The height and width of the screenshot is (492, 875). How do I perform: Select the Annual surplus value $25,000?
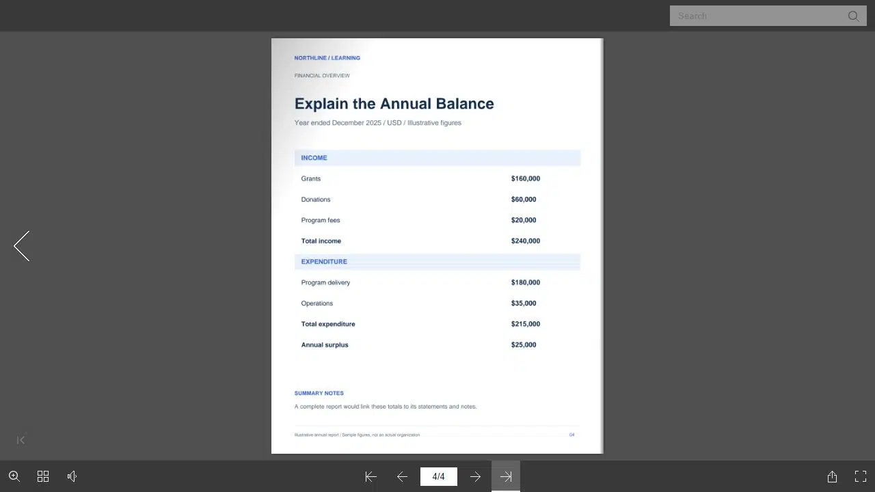524,345
